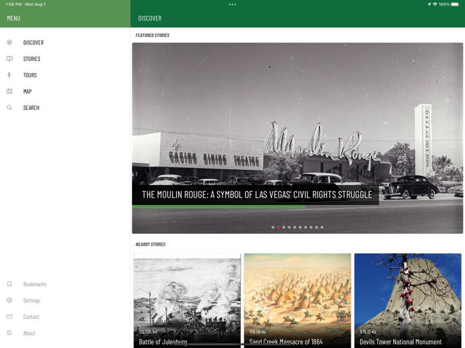Select the fifth carousel page dot
465x348 pixels.
[294, 227]
